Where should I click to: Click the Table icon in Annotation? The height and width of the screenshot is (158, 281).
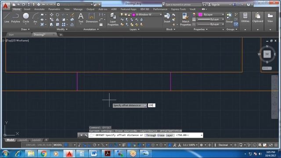[101, 25]
